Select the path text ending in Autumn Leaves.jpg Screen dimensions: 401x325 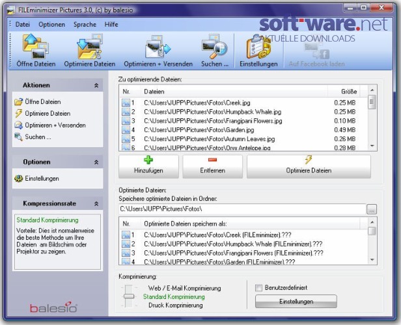[210, 139]
